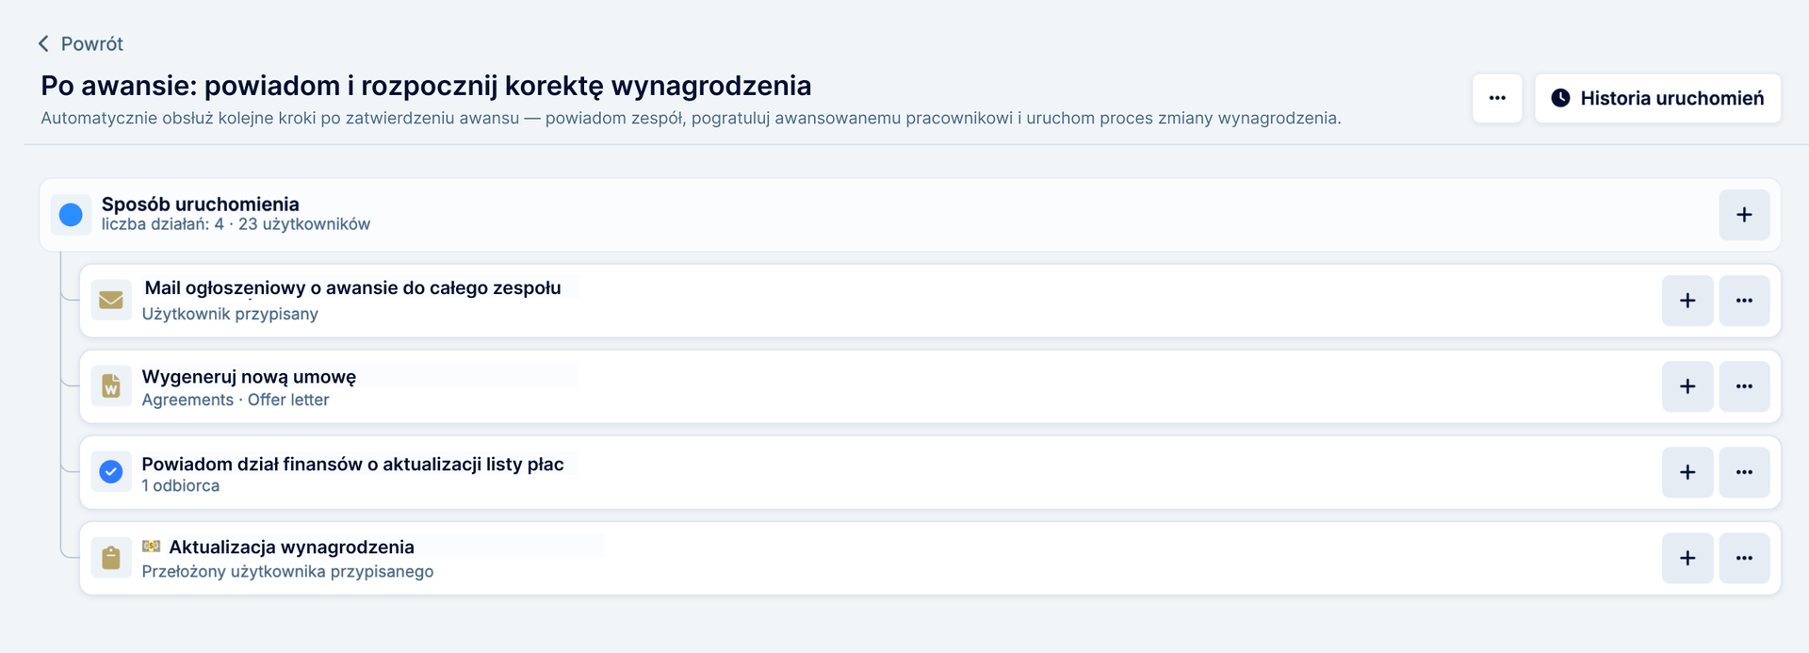Open the workflow options ellipsis beside Historia uruchomień
Screen dimensions: 1809x653
point(1497,98)
